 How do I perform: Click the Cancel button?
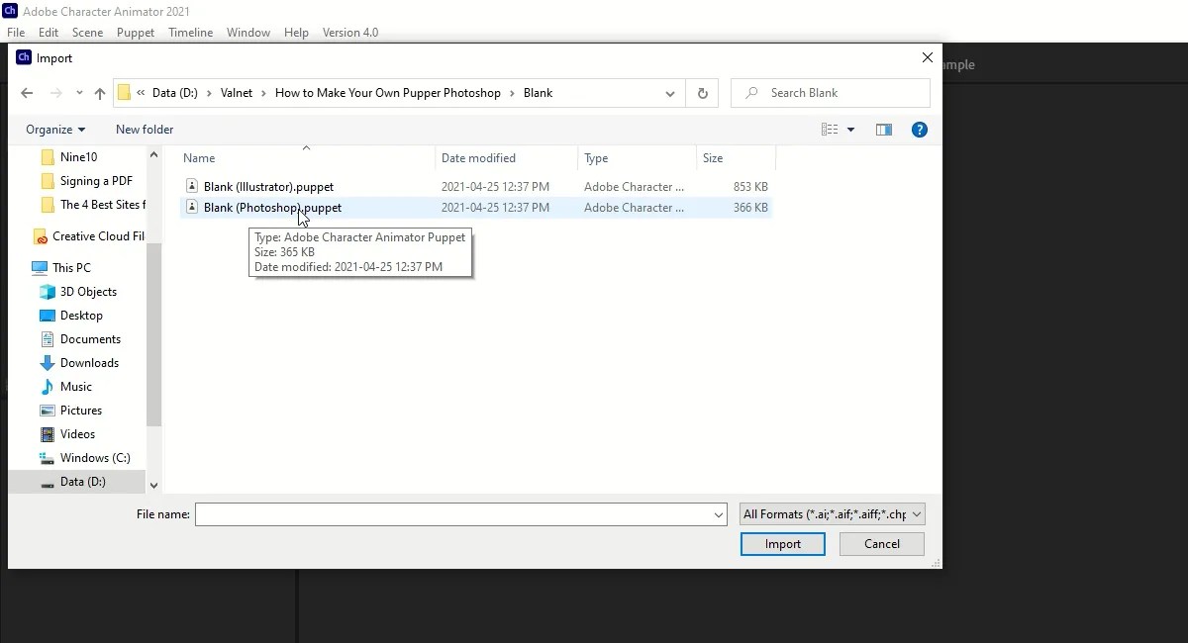pos(881,543)
